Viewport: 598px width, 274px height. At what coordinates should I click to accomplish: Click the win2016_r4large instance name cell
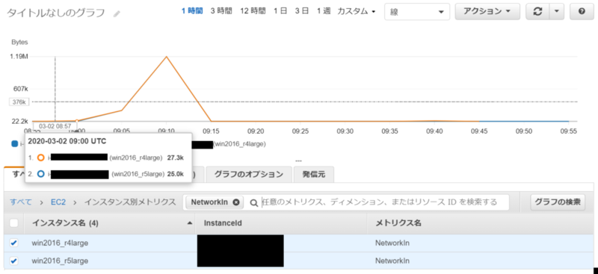click(x=61, y=243)
